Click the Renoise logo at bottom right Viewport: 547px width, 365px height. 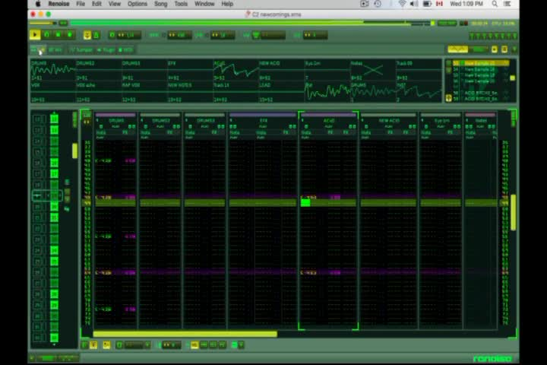coord(492,358)
